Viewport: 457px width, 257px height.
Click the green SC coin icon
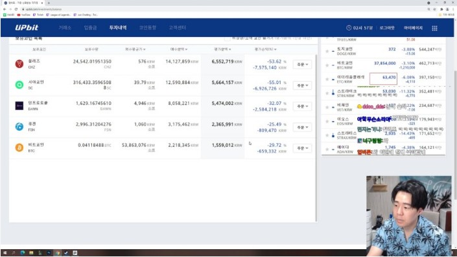pos(19,85)
